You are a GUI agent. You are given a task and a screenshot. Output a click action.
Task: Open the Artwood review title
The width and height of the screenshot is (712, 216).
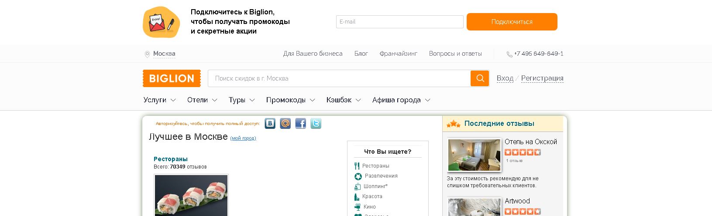coord(517,201)
